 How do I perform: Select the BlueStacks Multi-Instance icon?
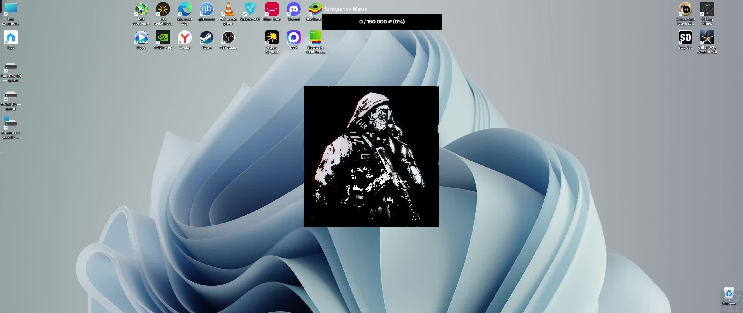pos(315,38)
